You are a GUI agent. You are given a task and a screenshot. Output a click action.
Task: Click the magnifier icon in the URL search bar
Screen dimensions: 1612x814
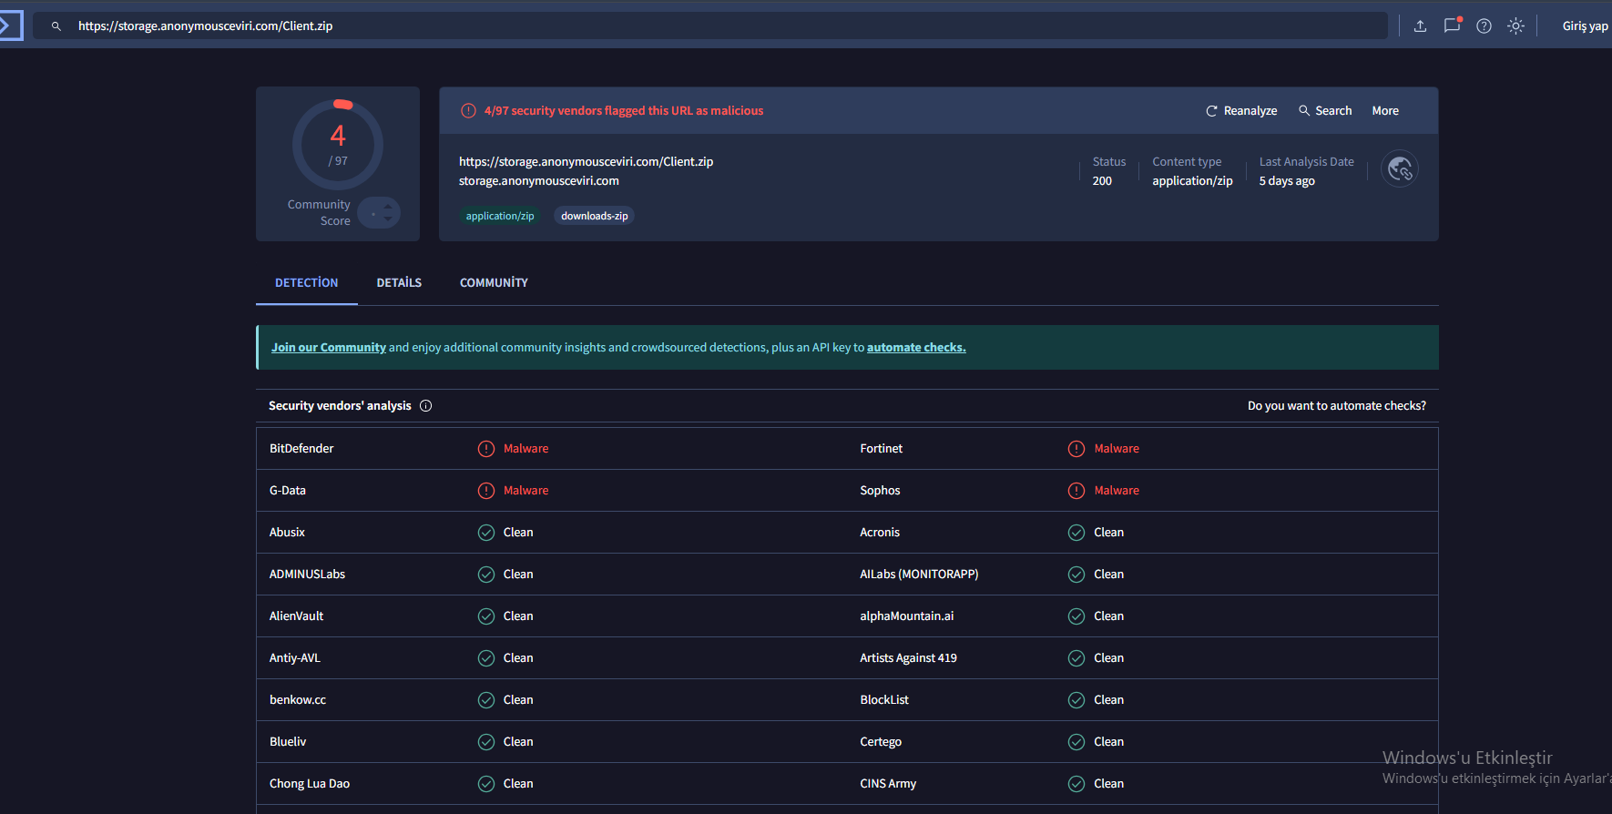[56, 26]
